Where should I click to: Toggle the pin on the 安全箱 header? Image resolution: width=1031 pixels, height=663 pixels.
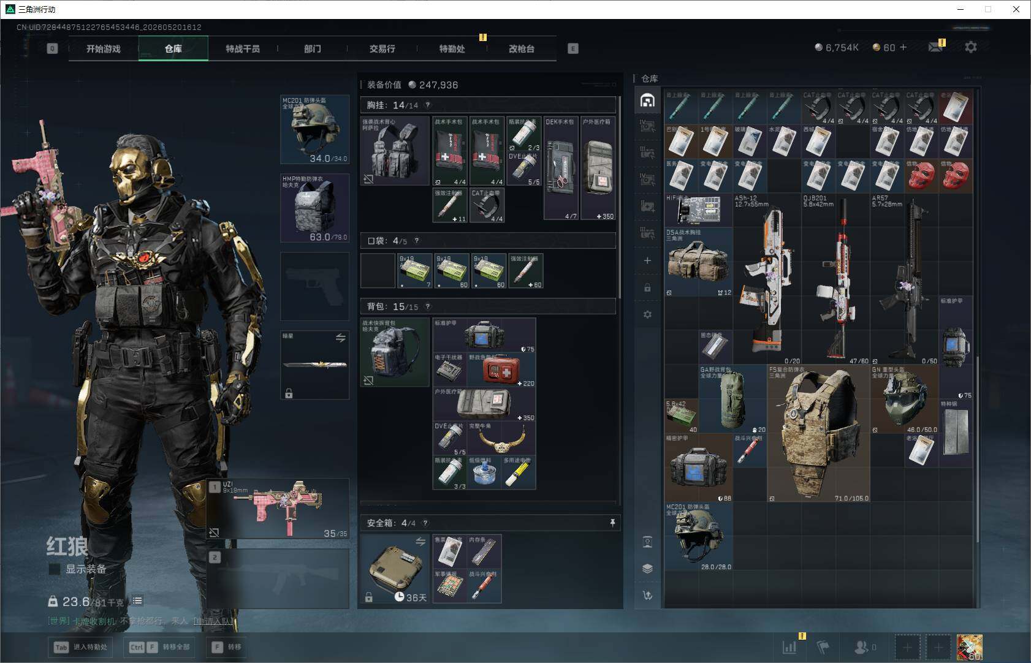point(612,523)
